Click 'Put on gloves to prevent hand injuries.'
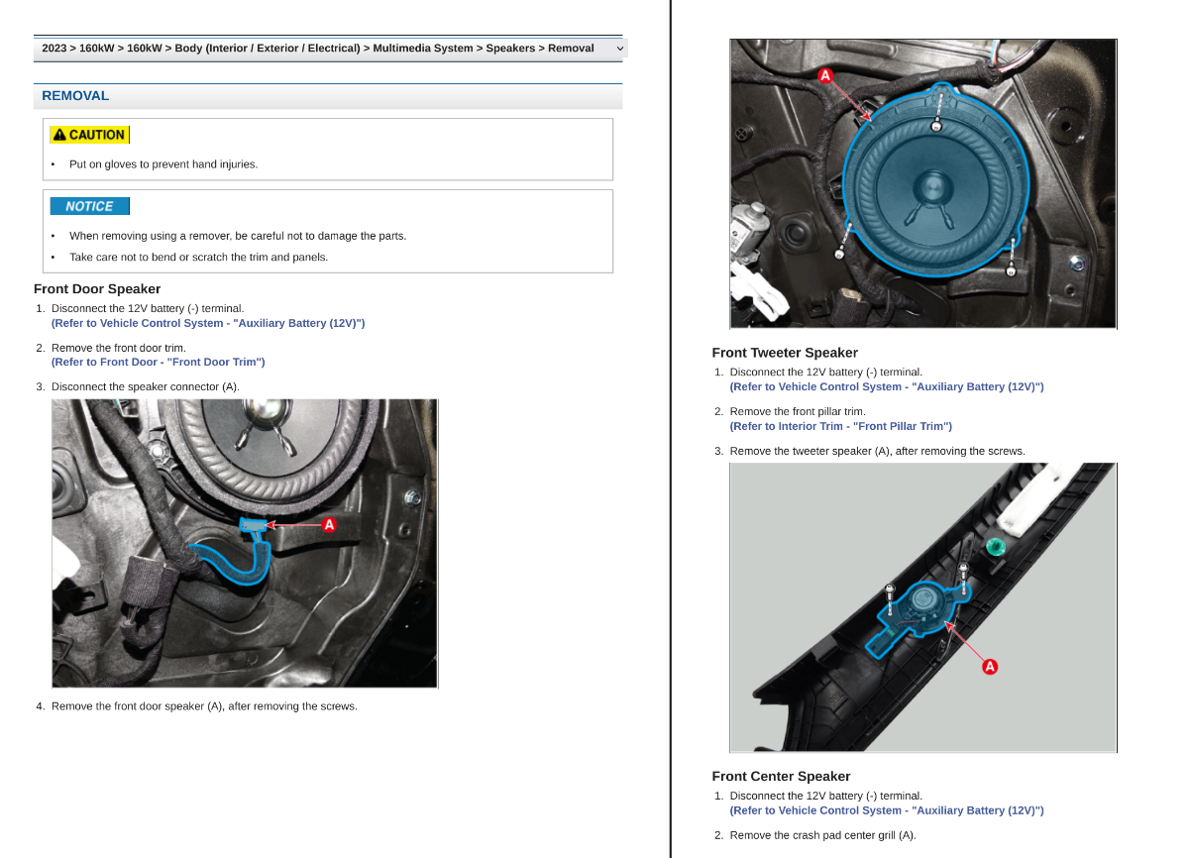1189x858 pixels. coord(163,164)
